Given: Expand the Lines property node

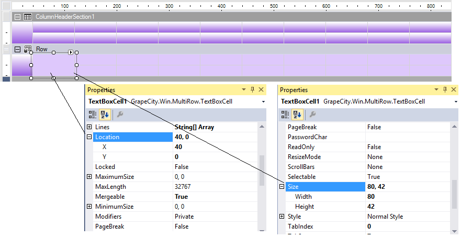Looking at the screenshot, I should pyautogui.click(x=89, y=127).
